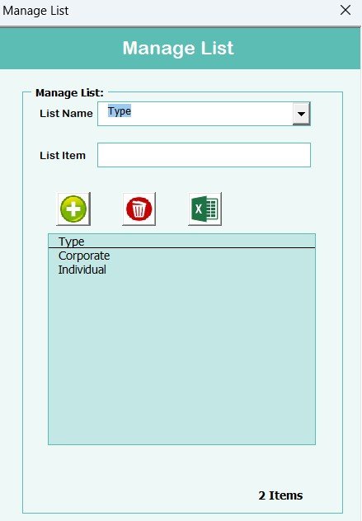Click the highlighted Type text in List Name
Viewport: 362px width, 521px height.
pos(120,111)
